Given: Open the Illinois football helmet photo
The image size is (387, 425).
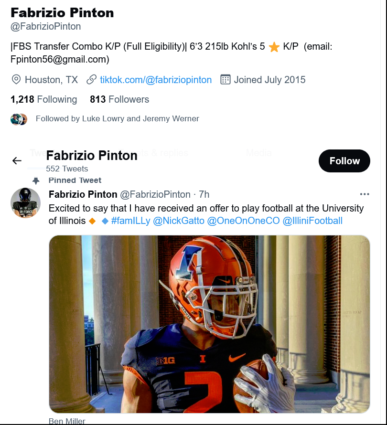Looking at the screenshot, I should click(209, 324).
